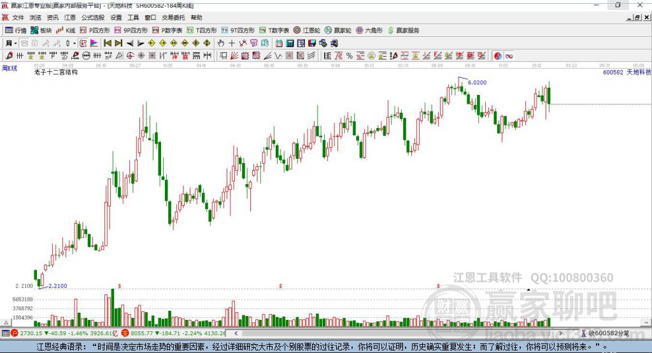Select the percent sign drawing tool

point(350,56)
